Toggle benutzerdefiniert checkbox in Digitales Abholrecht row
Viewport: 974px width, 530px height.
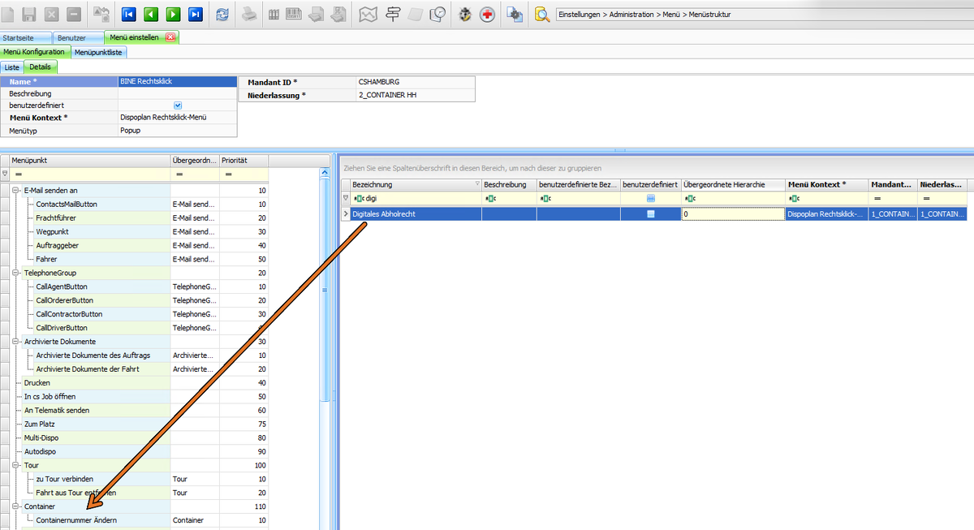coord(651,213)
